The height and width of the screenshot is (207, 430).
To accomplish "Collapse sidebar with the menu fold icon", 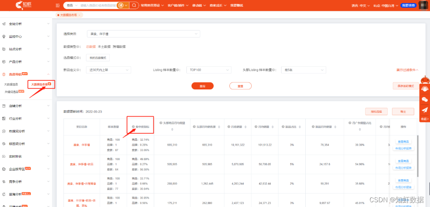I will [57, 5].
